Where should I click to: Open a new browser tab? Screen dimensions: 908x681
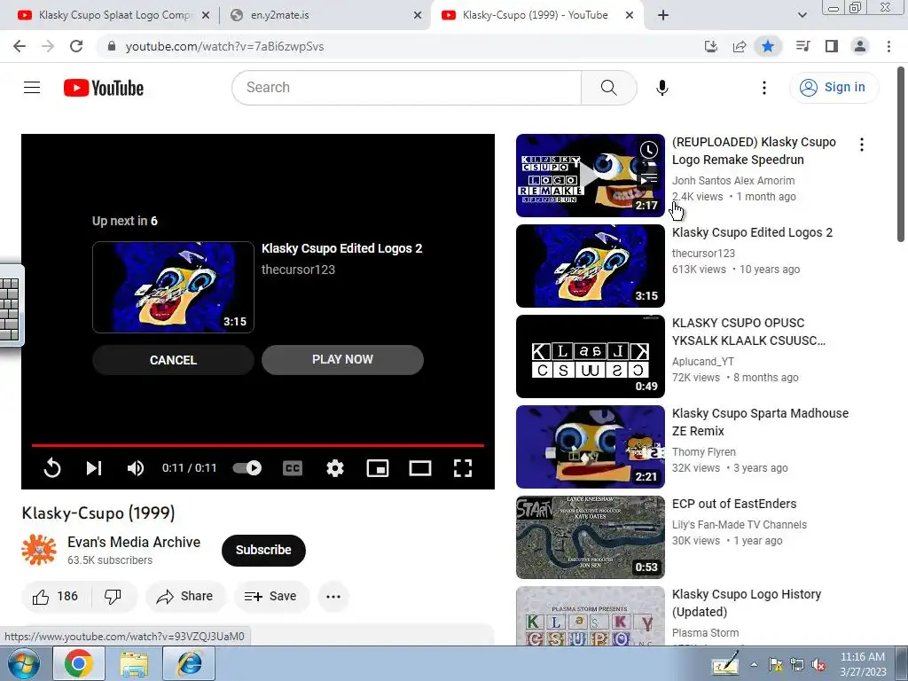point(663,15)
